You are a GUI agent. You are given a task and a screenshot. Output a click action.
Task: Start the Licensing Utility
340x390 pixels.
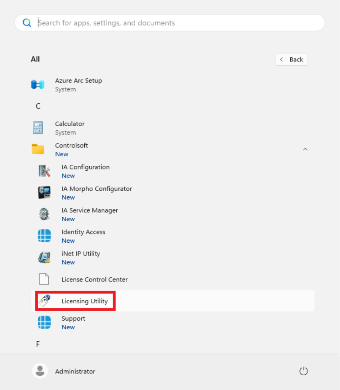[85, 301]
